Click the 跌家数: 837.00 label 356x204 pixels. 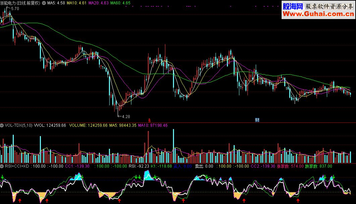[318, 166]
